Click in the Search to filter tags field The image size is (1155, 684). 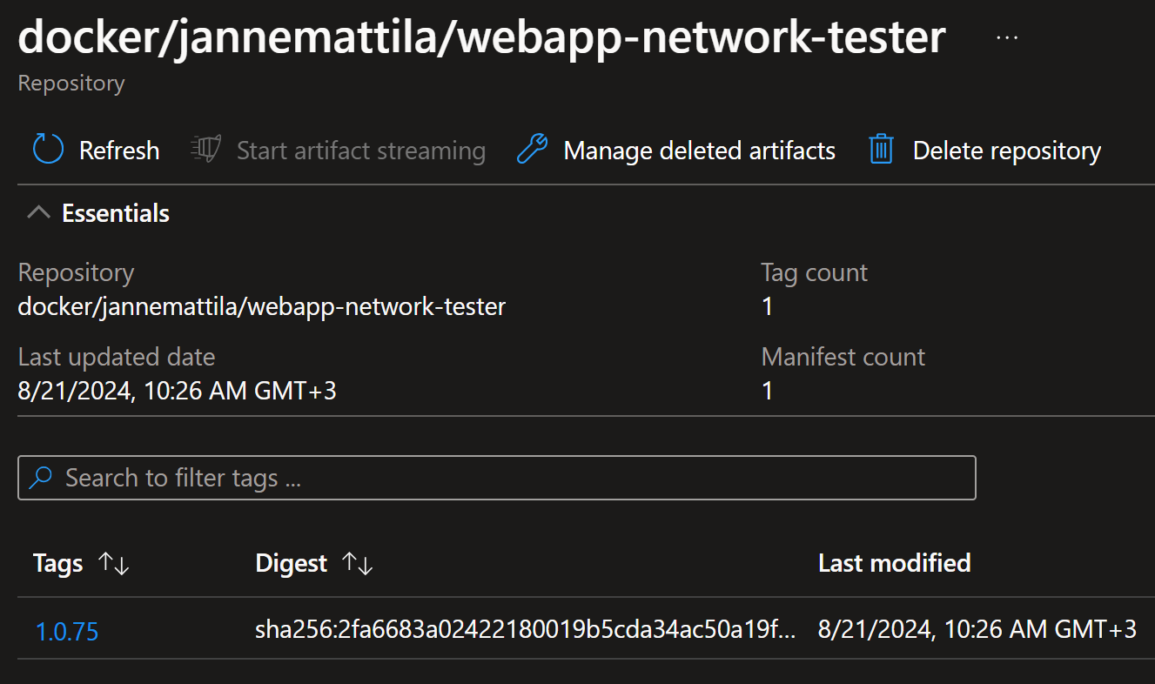pos(497,478)
